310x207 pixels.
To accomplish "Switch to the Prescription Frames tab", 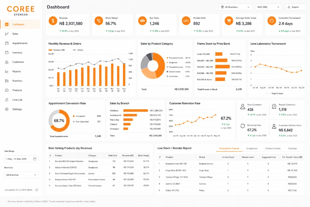I will 229,148.
